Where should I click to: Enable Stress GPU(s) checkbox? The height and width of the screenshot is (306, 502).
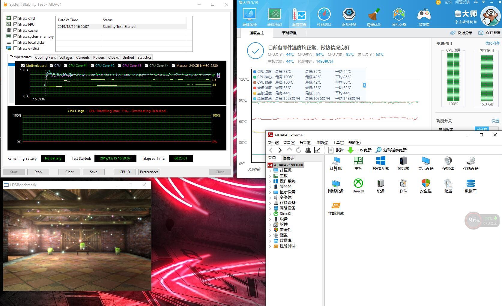point(16,48)
